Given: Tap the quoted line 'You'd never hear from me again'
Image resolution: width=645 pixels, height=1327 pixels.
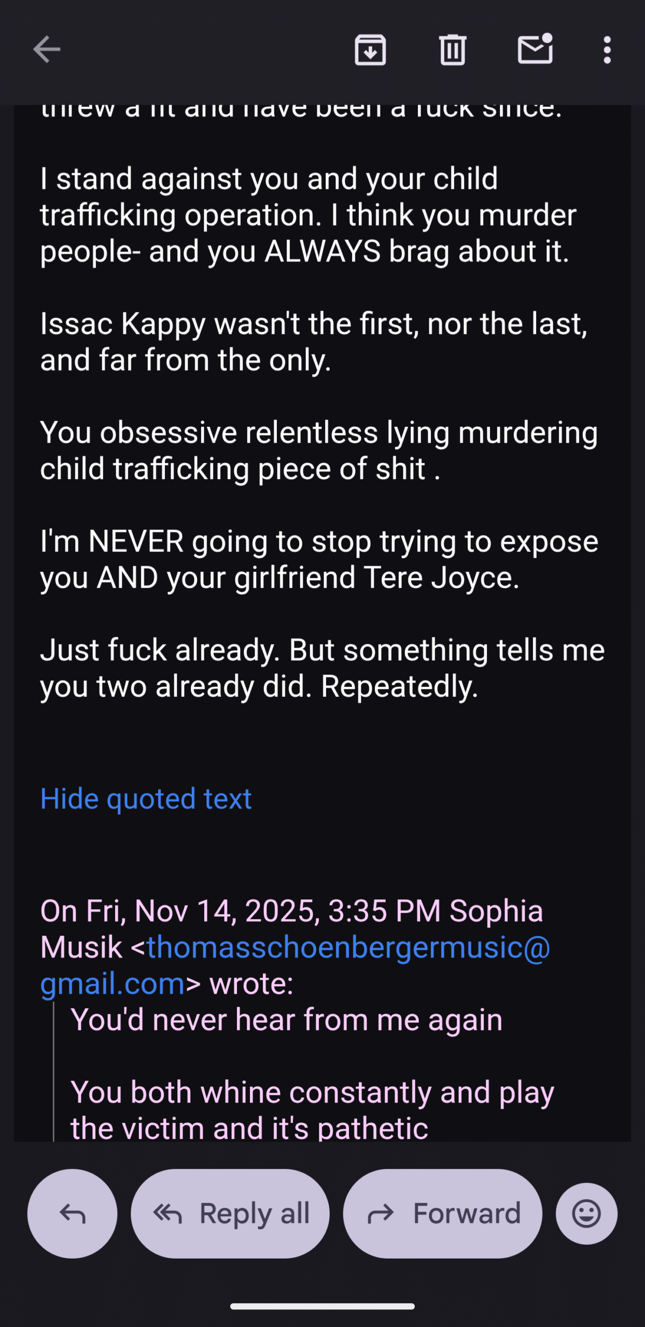Looking at the screenshot, I should pyautogui.click(x=286, y=1020).
